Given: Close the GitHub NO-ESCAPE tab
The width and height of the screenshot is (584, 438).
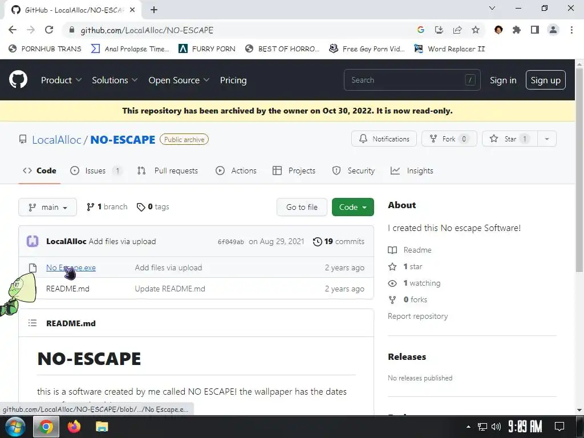Looking at the screenshot, I should [132, 10].
